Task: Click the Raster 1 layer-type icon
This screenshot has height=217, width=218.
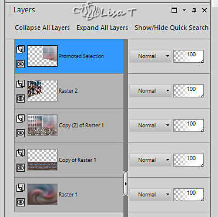Action: tap(21, 188)
